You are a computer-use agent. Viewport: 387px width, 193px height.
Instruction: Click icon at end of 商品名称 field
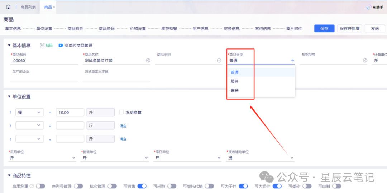(x=148, y=61)
